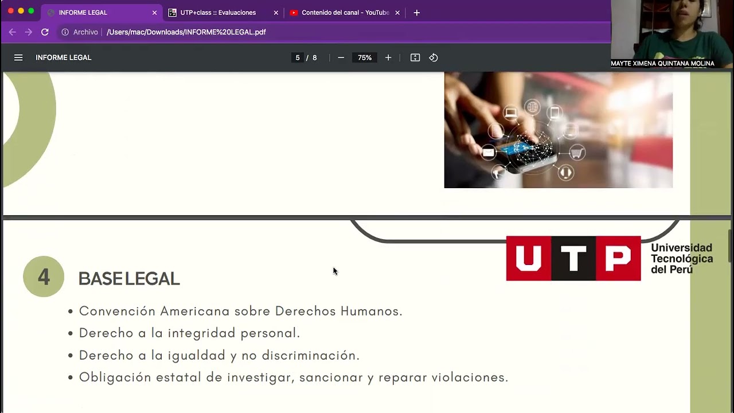
Task: Click the smartphone photo on page
Action: [x=558, y=130]
